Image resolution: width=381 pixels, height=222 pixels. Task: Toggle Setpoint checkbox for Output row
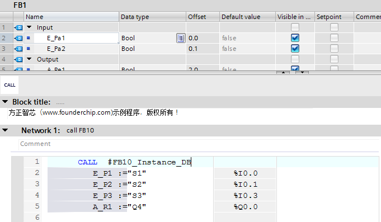pyautogui.click(x=334, y=59)
